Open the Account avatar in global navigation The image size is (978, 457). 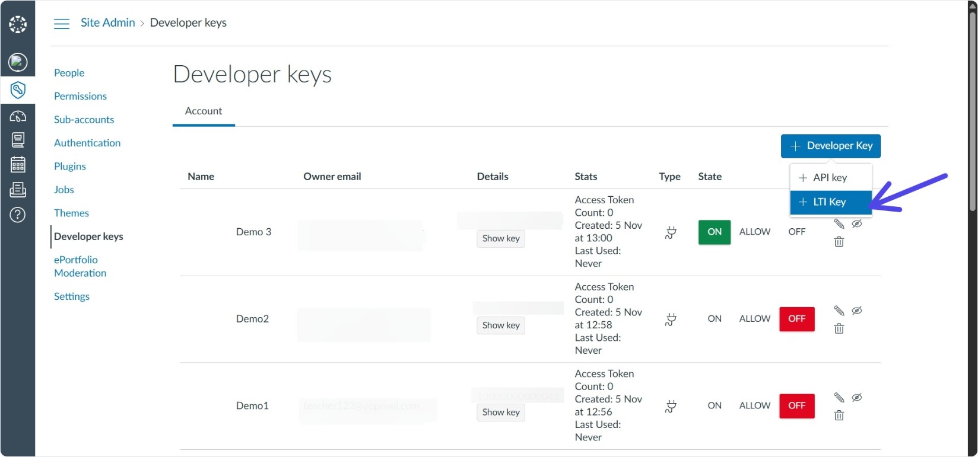(18, 62)
